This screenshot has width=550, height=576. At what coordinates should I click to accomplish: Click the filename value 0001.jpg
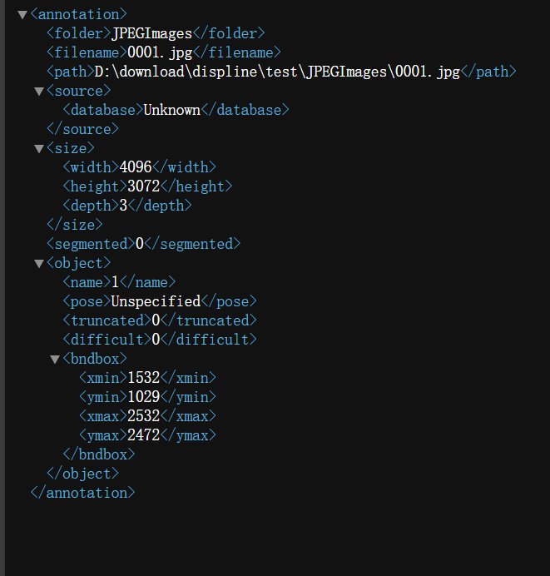click(160, 53)
